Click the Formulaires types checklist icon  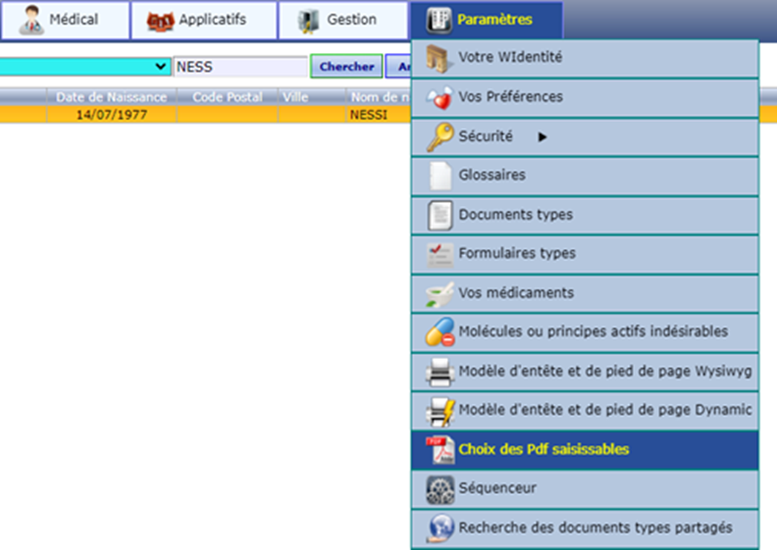(440, 254)
